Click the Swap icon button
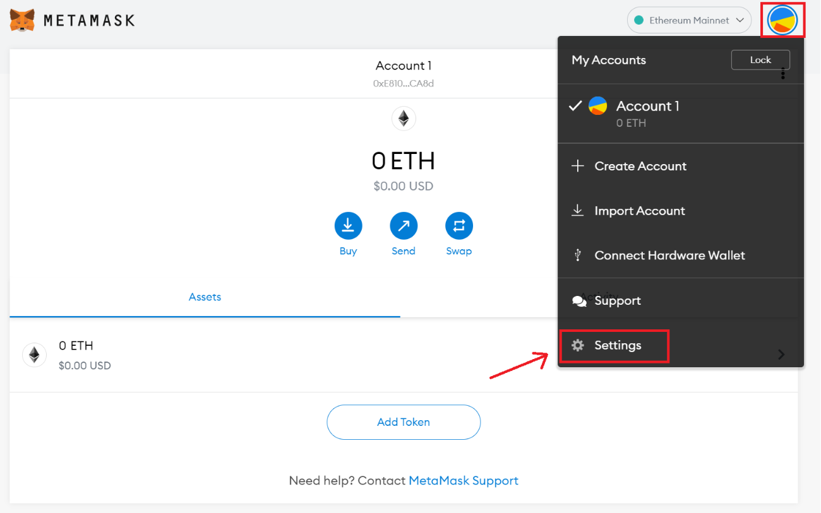821x513 pixels. pyautogui.click(x=459, y=226)
